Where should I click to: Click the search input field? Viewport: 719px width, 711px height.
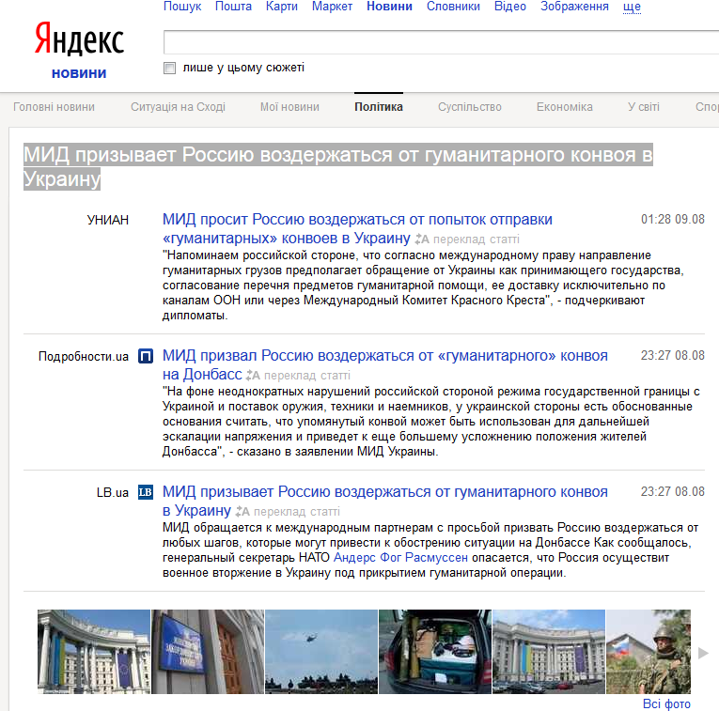[x=441, y=42]
